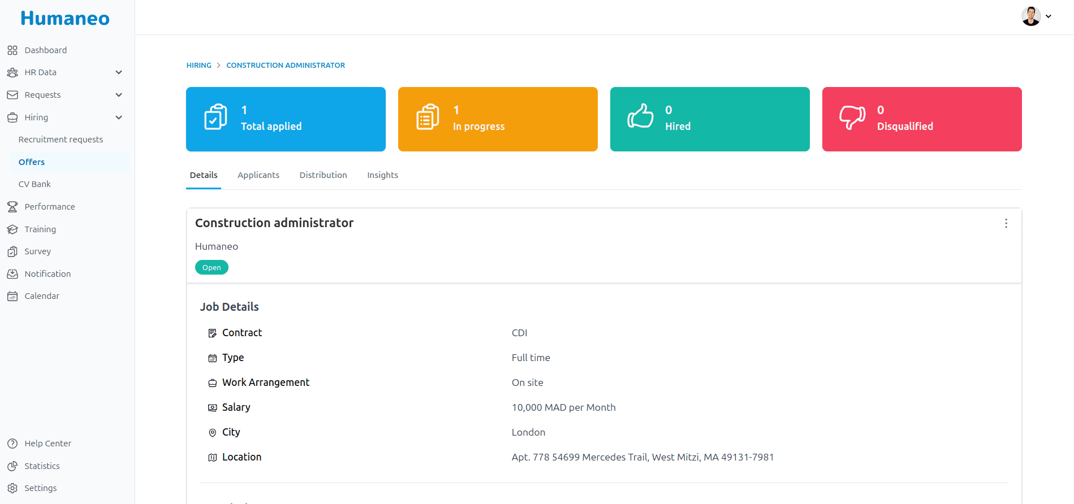Click the user avatar photo
1074x504 pixels.
[1031, 16]
